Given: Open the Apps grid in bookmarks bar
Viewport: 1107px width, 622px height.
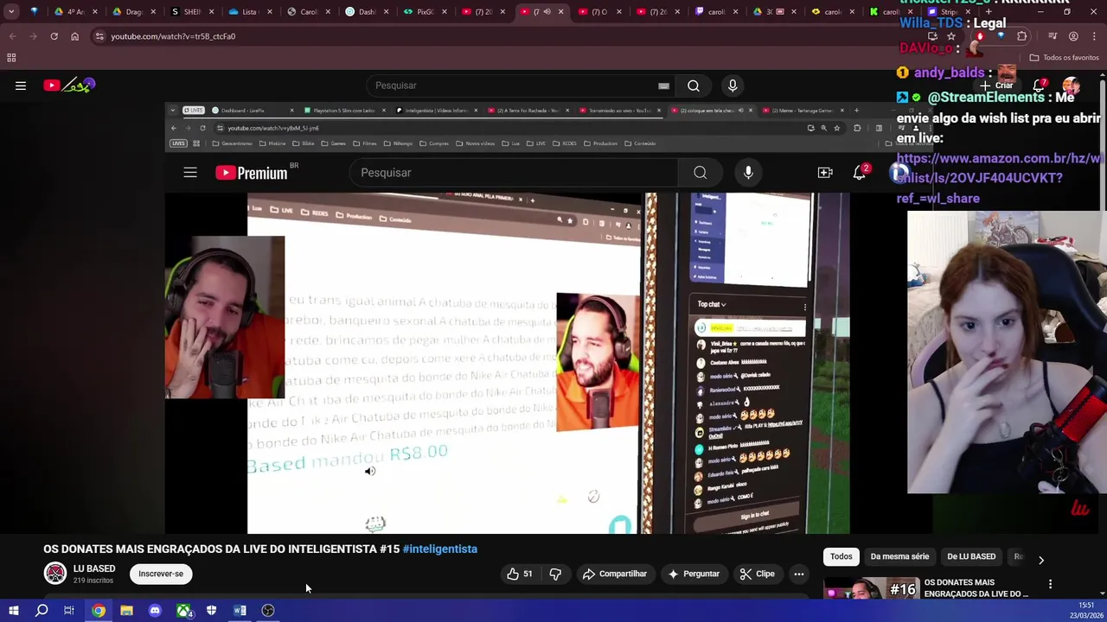Looking at the screenshot, I should (x=11, y=58).
